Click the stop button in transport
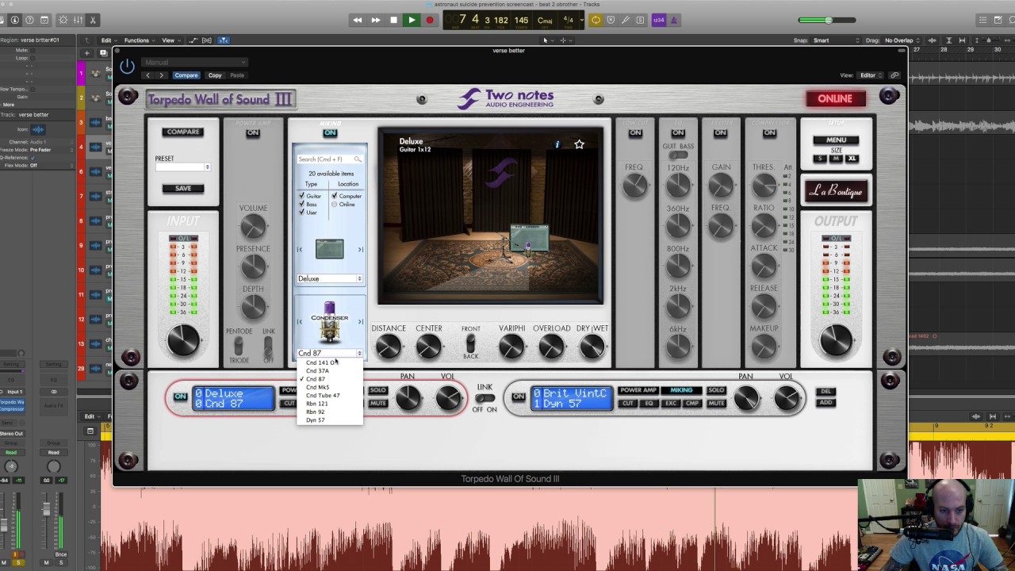The image size is (1015, 571). tap(393, 20)
